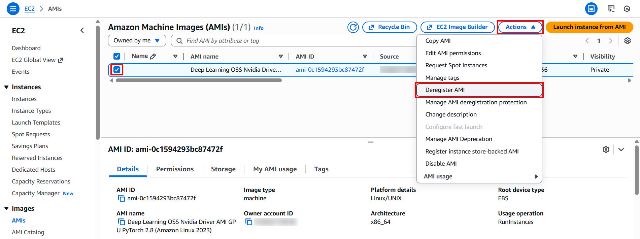
Task: Click the edit pencil icon beside Name
Action: (153, 56)
